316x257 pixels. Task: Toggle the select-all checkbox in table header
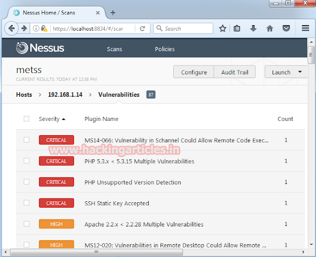point(26,118)
